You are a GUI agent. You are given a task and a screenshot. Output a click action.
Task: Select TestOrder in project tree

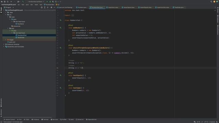click(x=21, y=38)
